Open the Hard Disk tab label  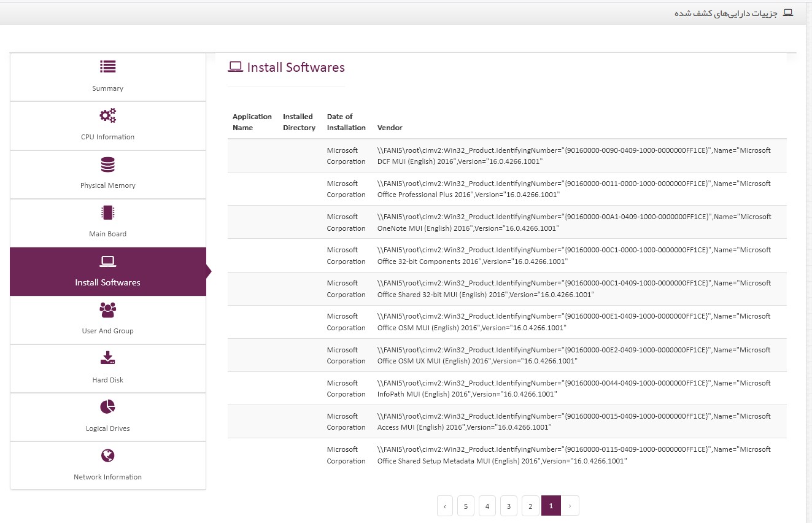pyautogui.click(x=108, y=380)
